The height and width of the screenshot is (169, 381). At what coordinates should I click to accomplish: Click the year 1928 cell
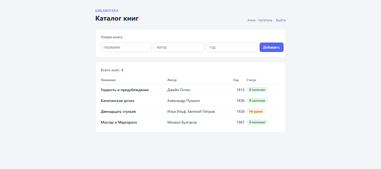pyautogui.click(x=241, y=111)
